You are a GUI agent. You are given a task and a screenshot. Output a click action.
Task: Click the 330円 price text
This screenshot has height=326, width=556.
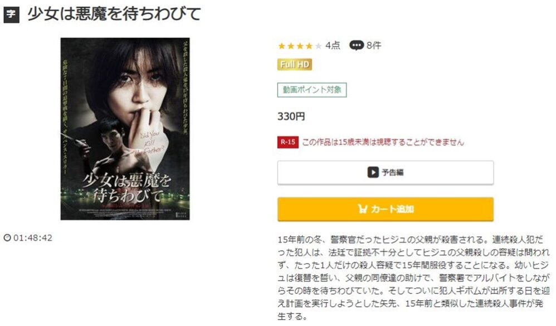point(291,116)
